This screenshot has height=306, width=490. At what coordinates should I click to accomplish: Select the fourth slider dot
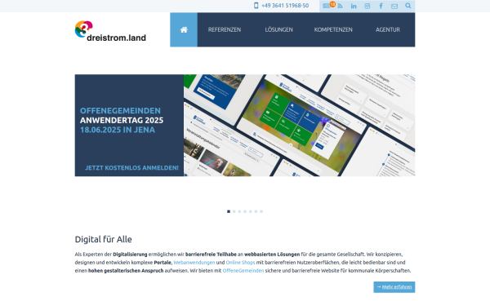coord(245,211)
